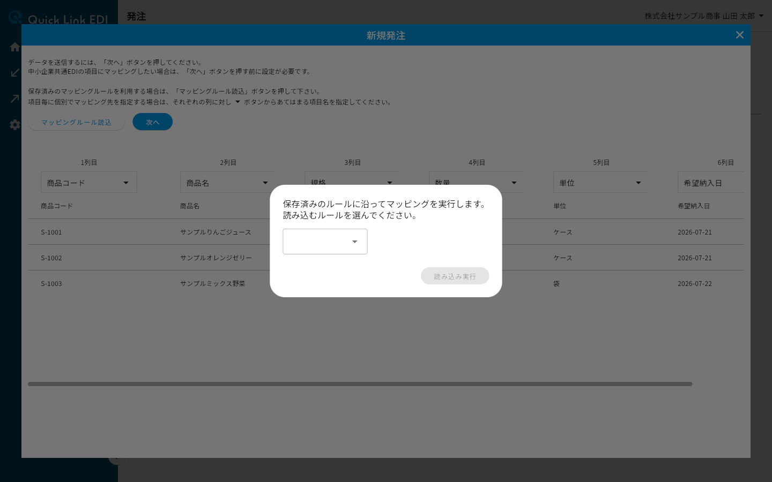Click the Quick Link EDI logo
Screen dimensions: 772x482
59,18
